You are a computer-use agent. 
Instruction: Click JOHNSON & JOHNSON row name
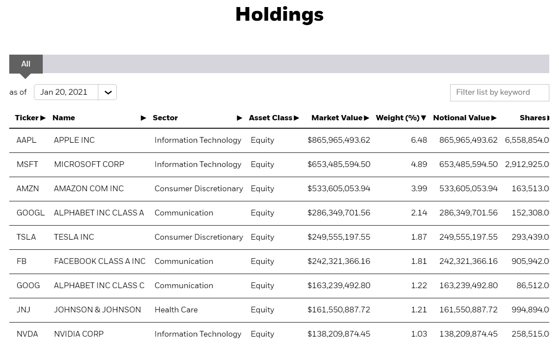click(97, 310)
